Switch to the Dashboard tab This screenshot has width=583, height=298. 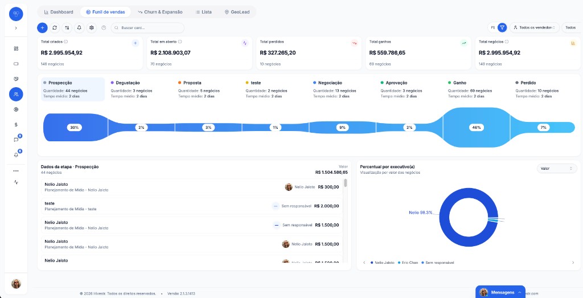(59, 12)
